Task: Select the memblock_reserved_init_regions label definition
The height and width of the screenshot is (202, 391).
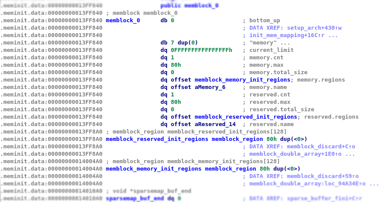Action: (157, 139)
